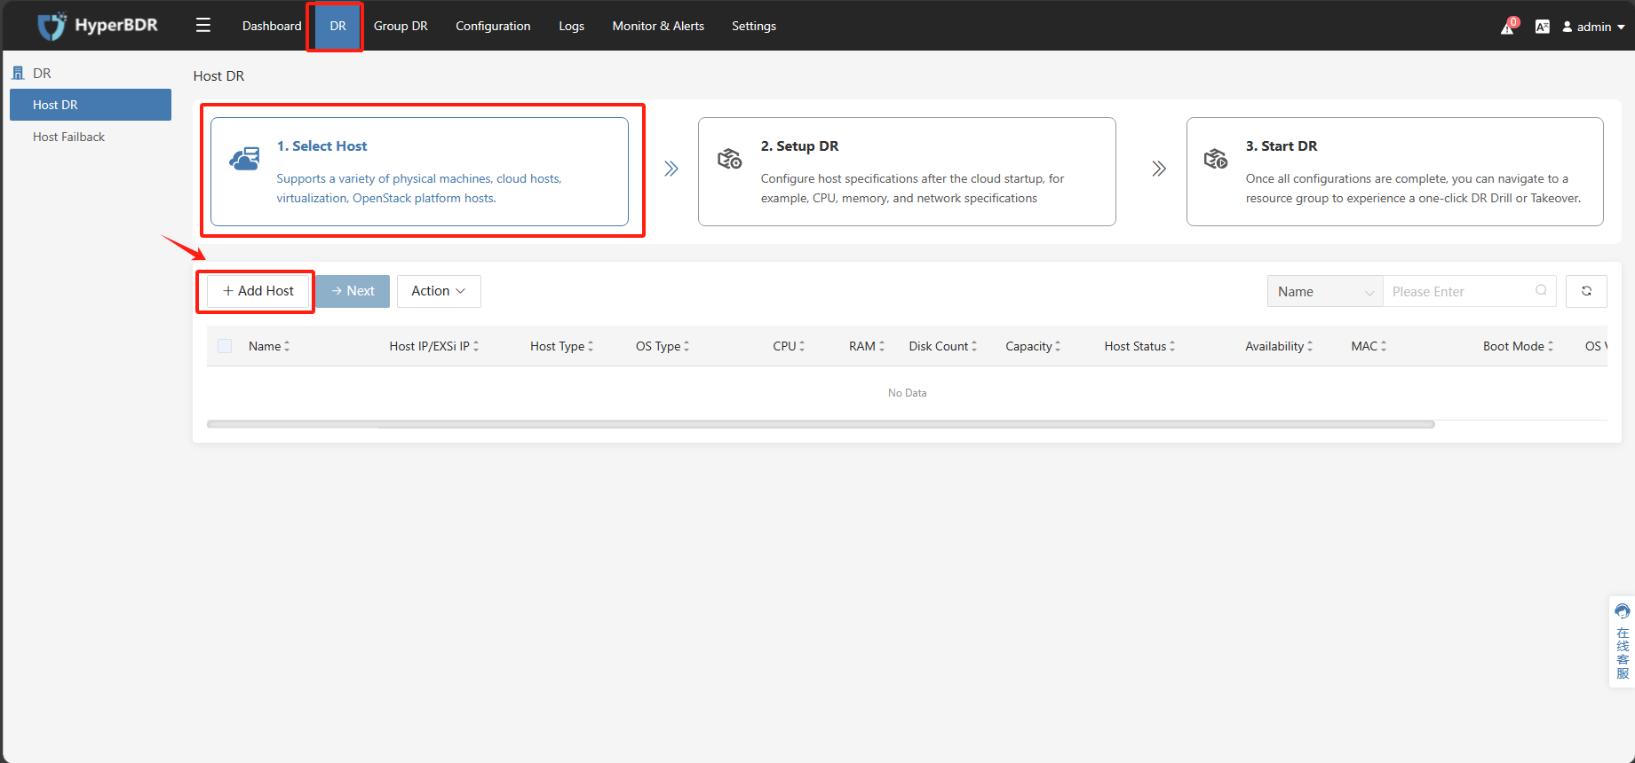Sort by Host Type column arrows
The width and height of the screenshot is (1635, 763).
point(591,346)
